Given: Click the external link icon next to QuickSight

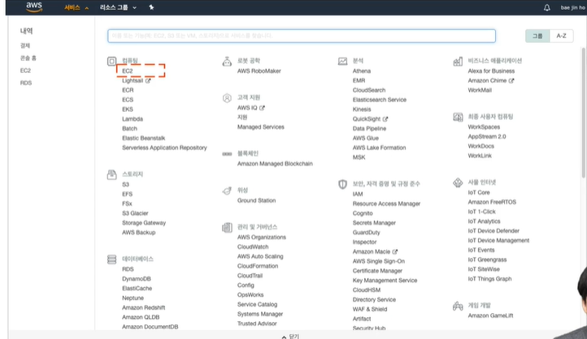Looking at the screenshot, I should [x=385, y=119].
